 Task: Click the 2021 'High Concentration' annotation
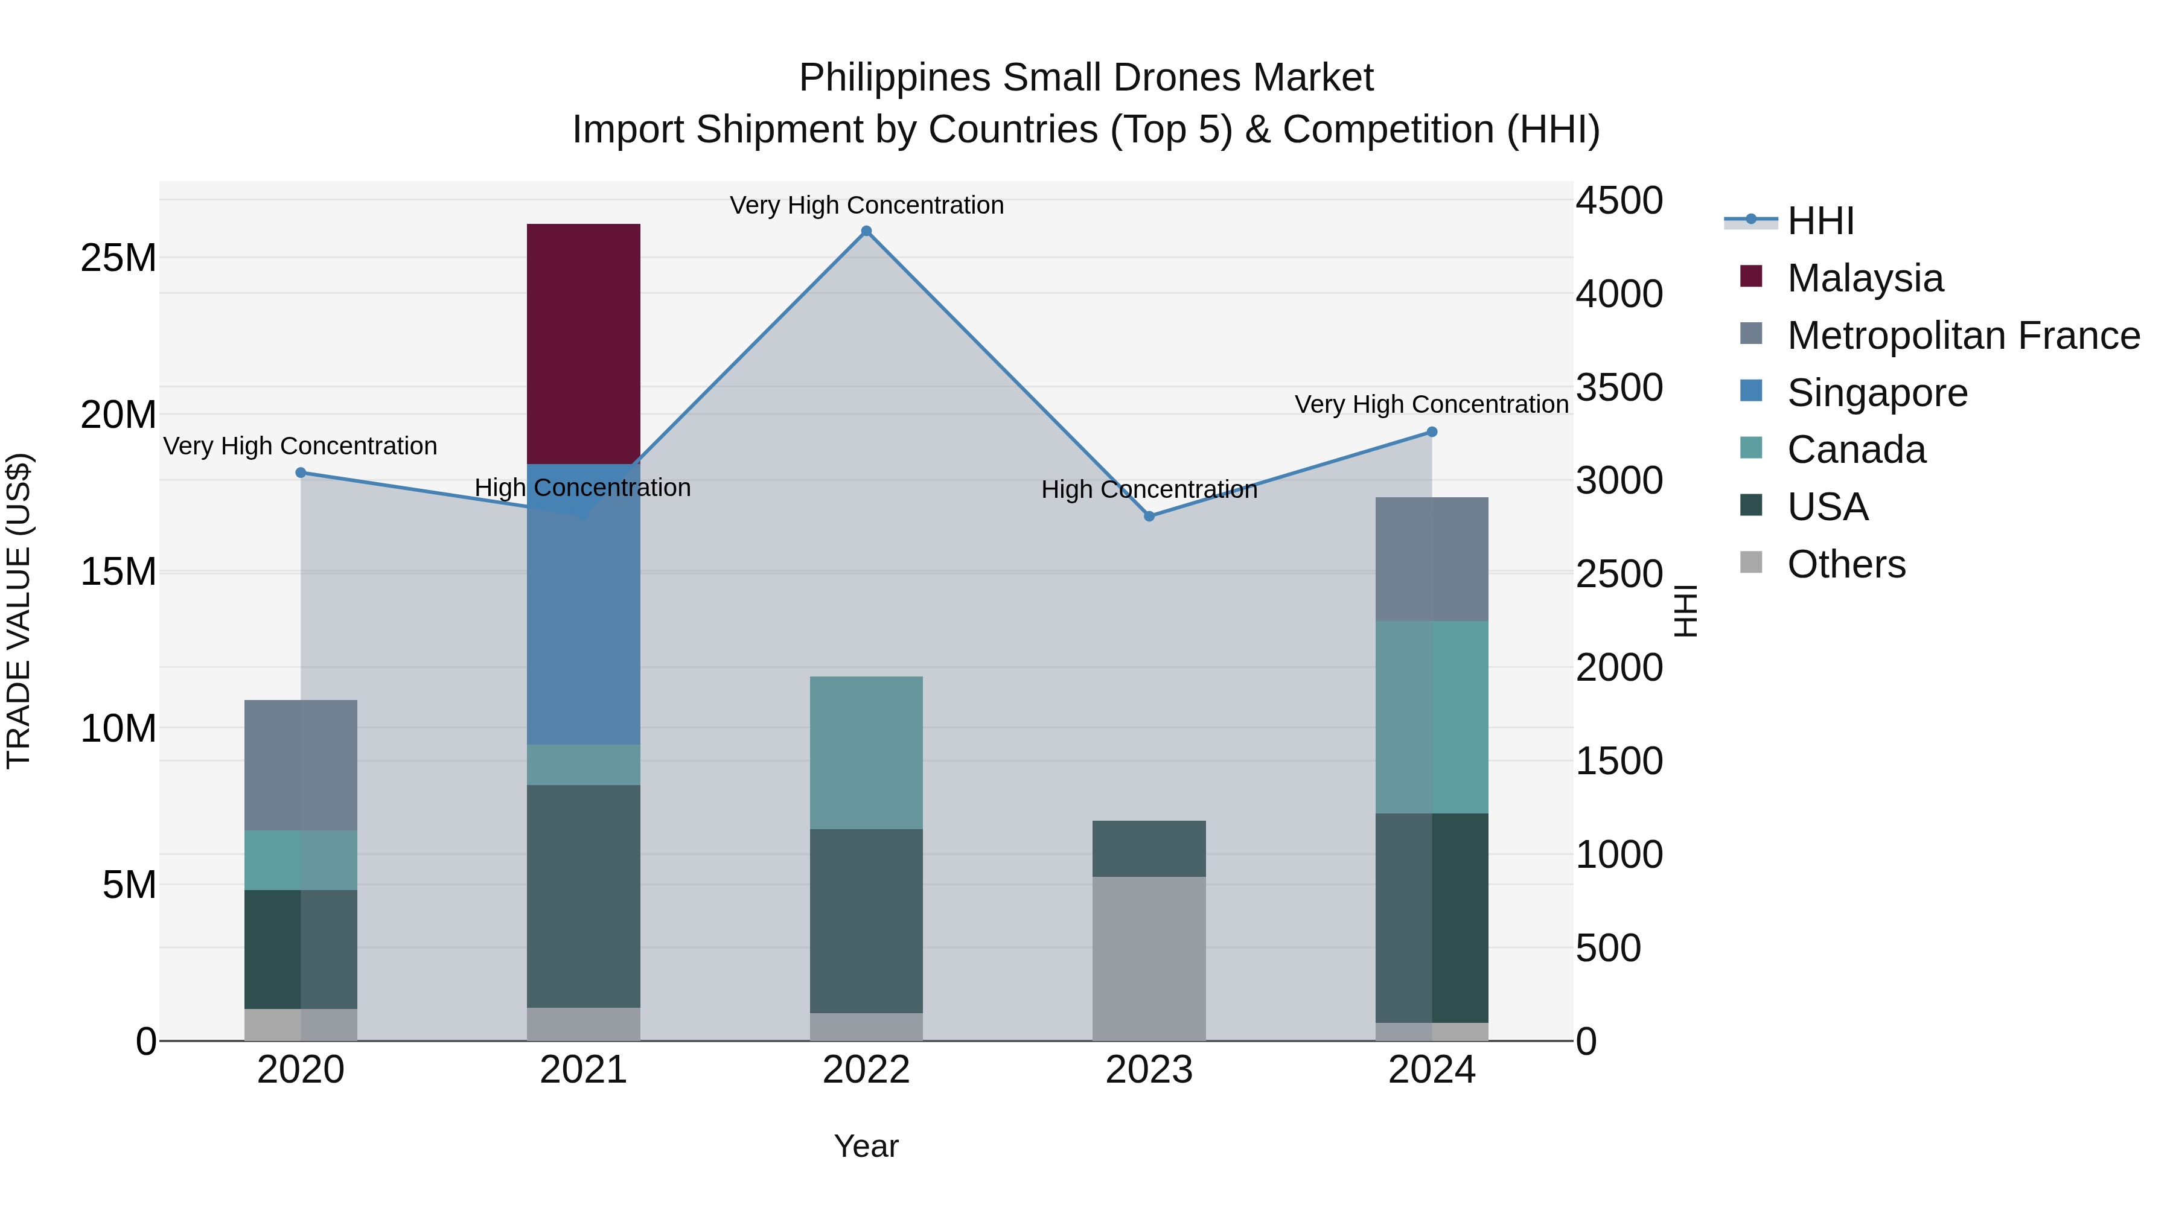[x=583, y=488]
